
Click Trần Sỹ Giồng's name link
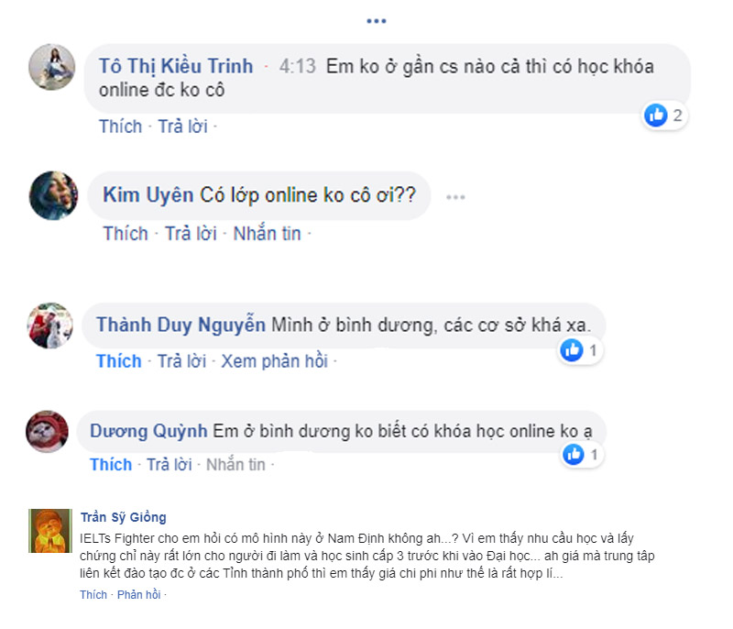click(123, 517)
